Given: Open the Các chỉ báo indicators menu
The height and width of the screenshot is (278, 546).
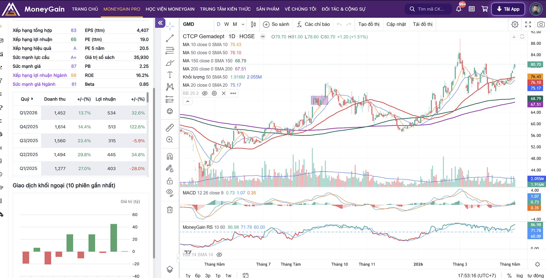Looking at the screenshot, I should pos(314,24).
